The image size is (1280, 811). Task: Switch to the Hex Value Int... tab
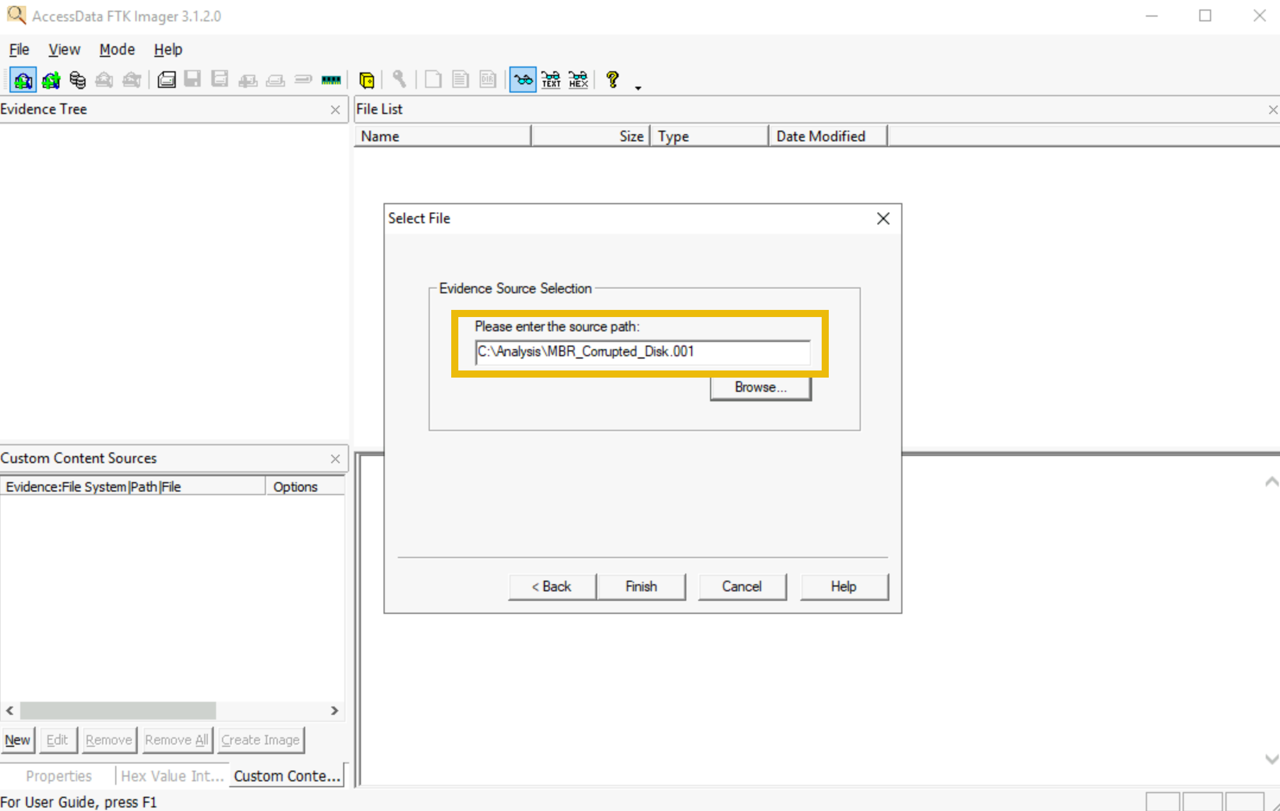(x=172, y=776)
